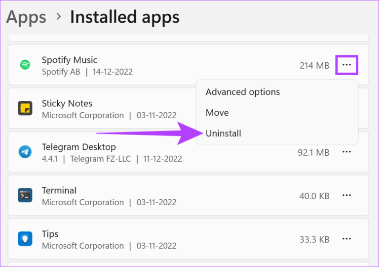This screenshot has height=267, width=379.
Task: Click Microsoft Corporation under Terminal
Action: (83, 202)
